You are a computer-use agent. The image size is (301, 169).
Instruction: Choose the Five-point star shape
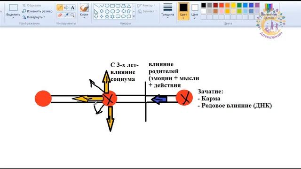pyautogui.click(x=107, y=16)
